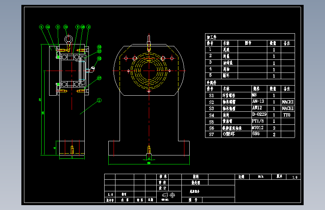Select the eye bolt ring in side view
This screenshot has width=325, height=210.
coord(68,39)
